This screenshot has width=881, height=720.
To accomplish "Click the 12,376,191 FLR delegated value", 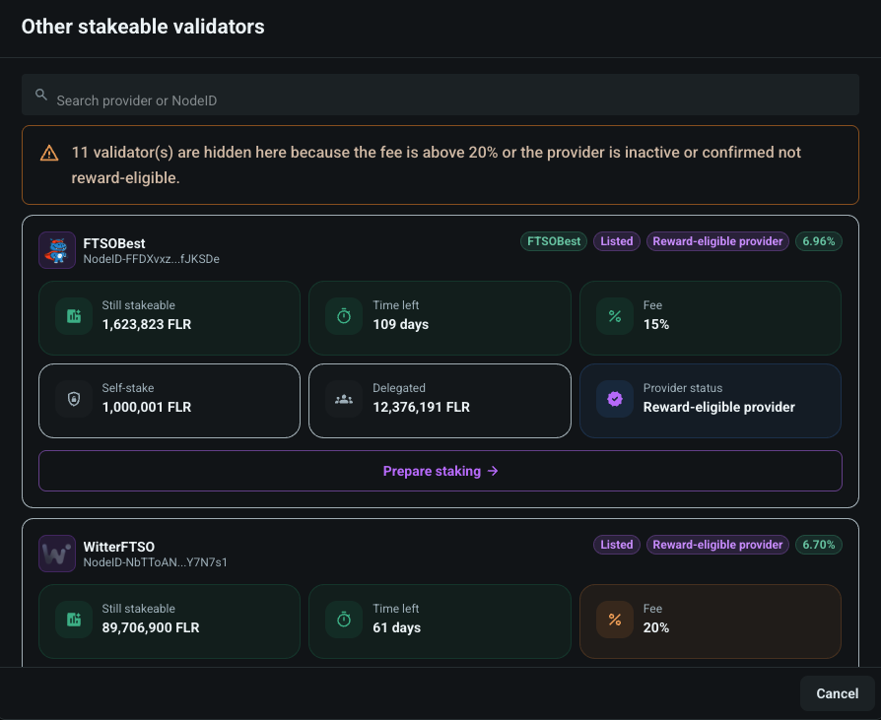I will point(422,407).
